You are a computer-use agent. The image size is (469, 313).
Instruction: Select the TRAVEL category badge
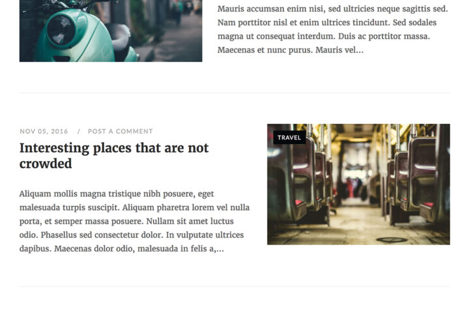[x=289, y=138]
